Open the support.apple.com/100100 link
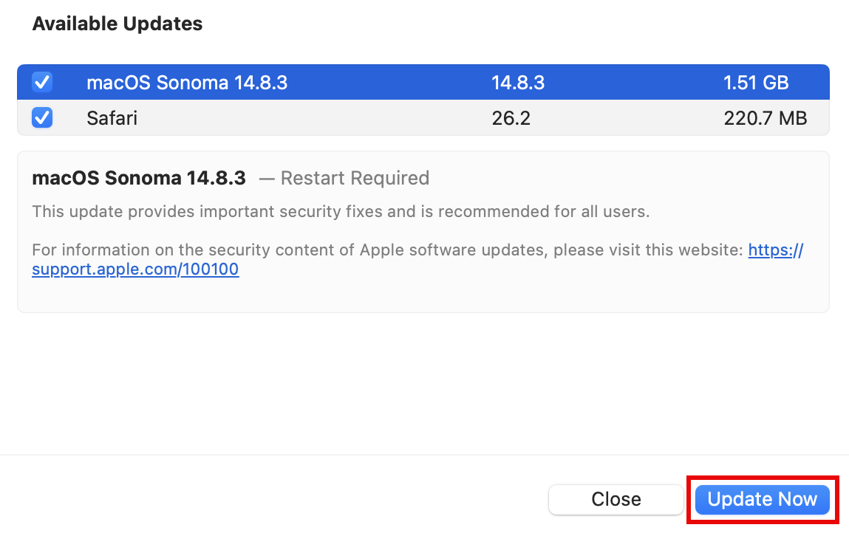 (135, 269)
